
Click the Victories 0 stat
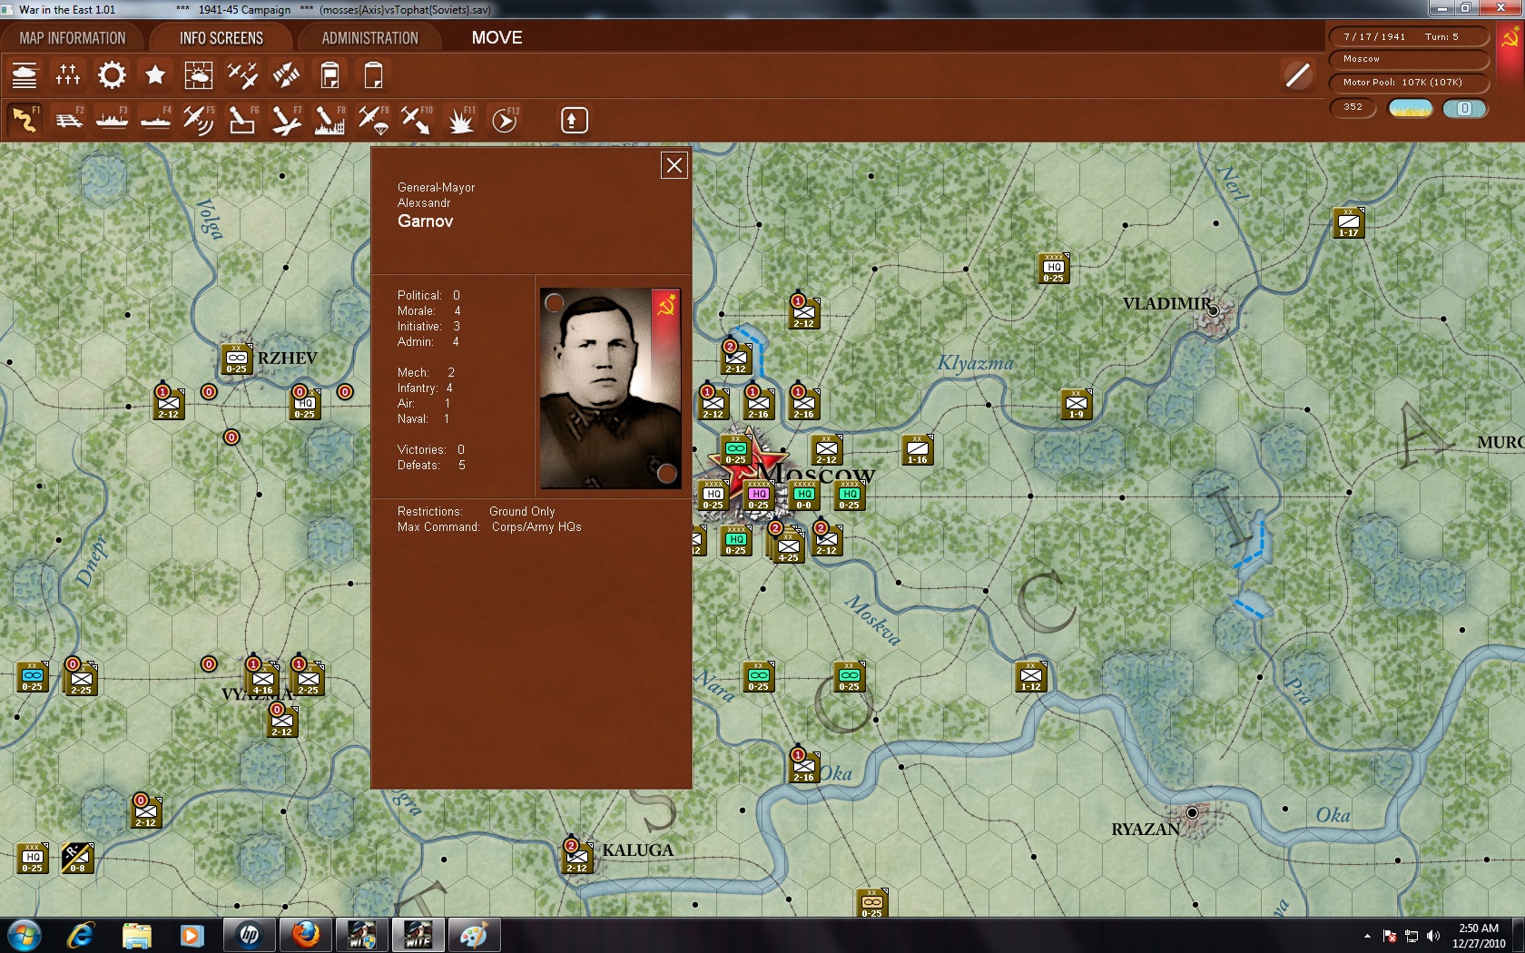point(430,450)
